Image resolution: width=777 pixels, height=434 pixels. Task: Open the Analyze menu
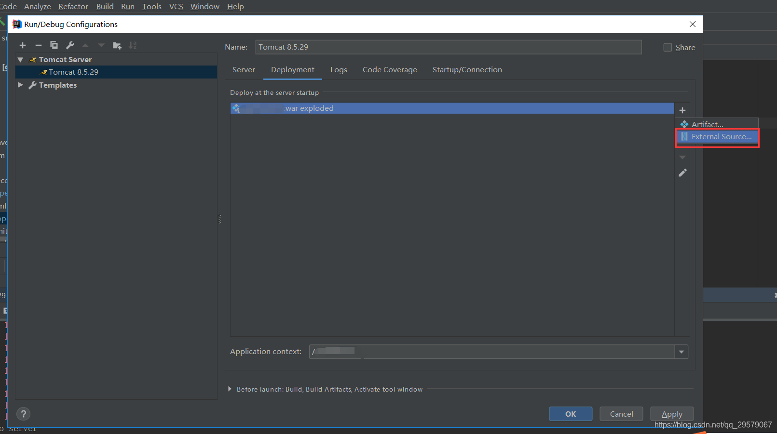pyautogui.click(x=38, y=6)
